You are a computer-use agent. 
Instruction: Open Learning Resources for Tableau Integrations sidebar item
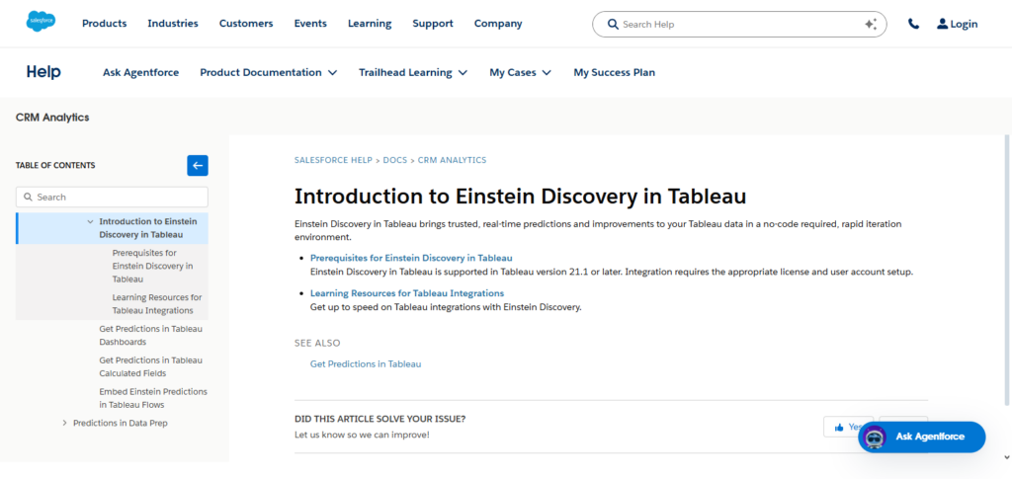(157, 303)
